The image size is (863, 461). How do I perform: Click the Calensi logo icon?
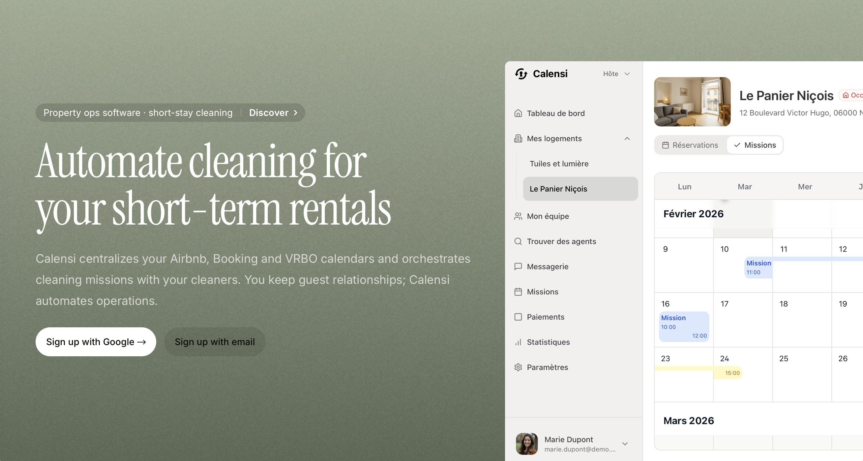(521, 74)
